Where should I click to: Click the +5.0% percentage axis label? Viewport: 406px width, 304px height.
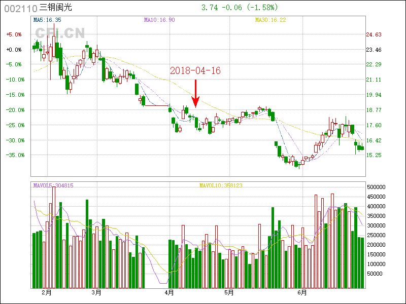[14, 34]
